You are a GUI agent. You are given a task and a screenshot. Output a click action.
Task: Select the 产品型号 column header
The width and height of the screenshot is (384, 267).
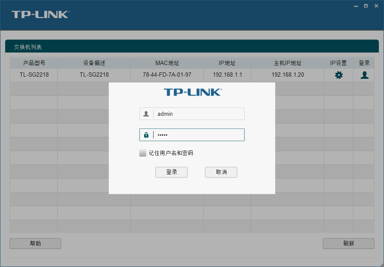tap(34, 63)
